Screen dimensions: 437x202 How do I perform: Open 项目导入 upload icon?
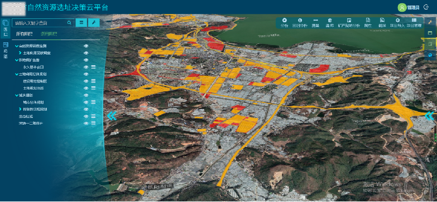[x=397, y=22]
